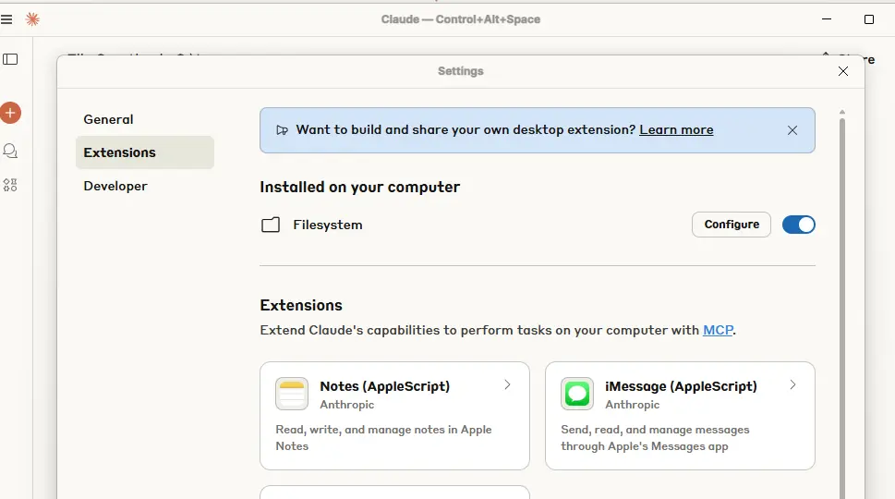Click Anthropic under iMessage card
This screenshot has height=499, width=895.
pos(633,405)
